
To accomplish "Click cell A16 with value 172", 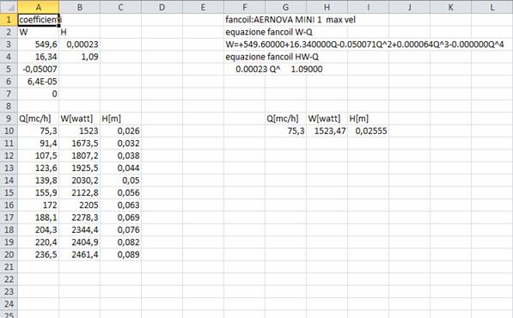I will (39, 205).
